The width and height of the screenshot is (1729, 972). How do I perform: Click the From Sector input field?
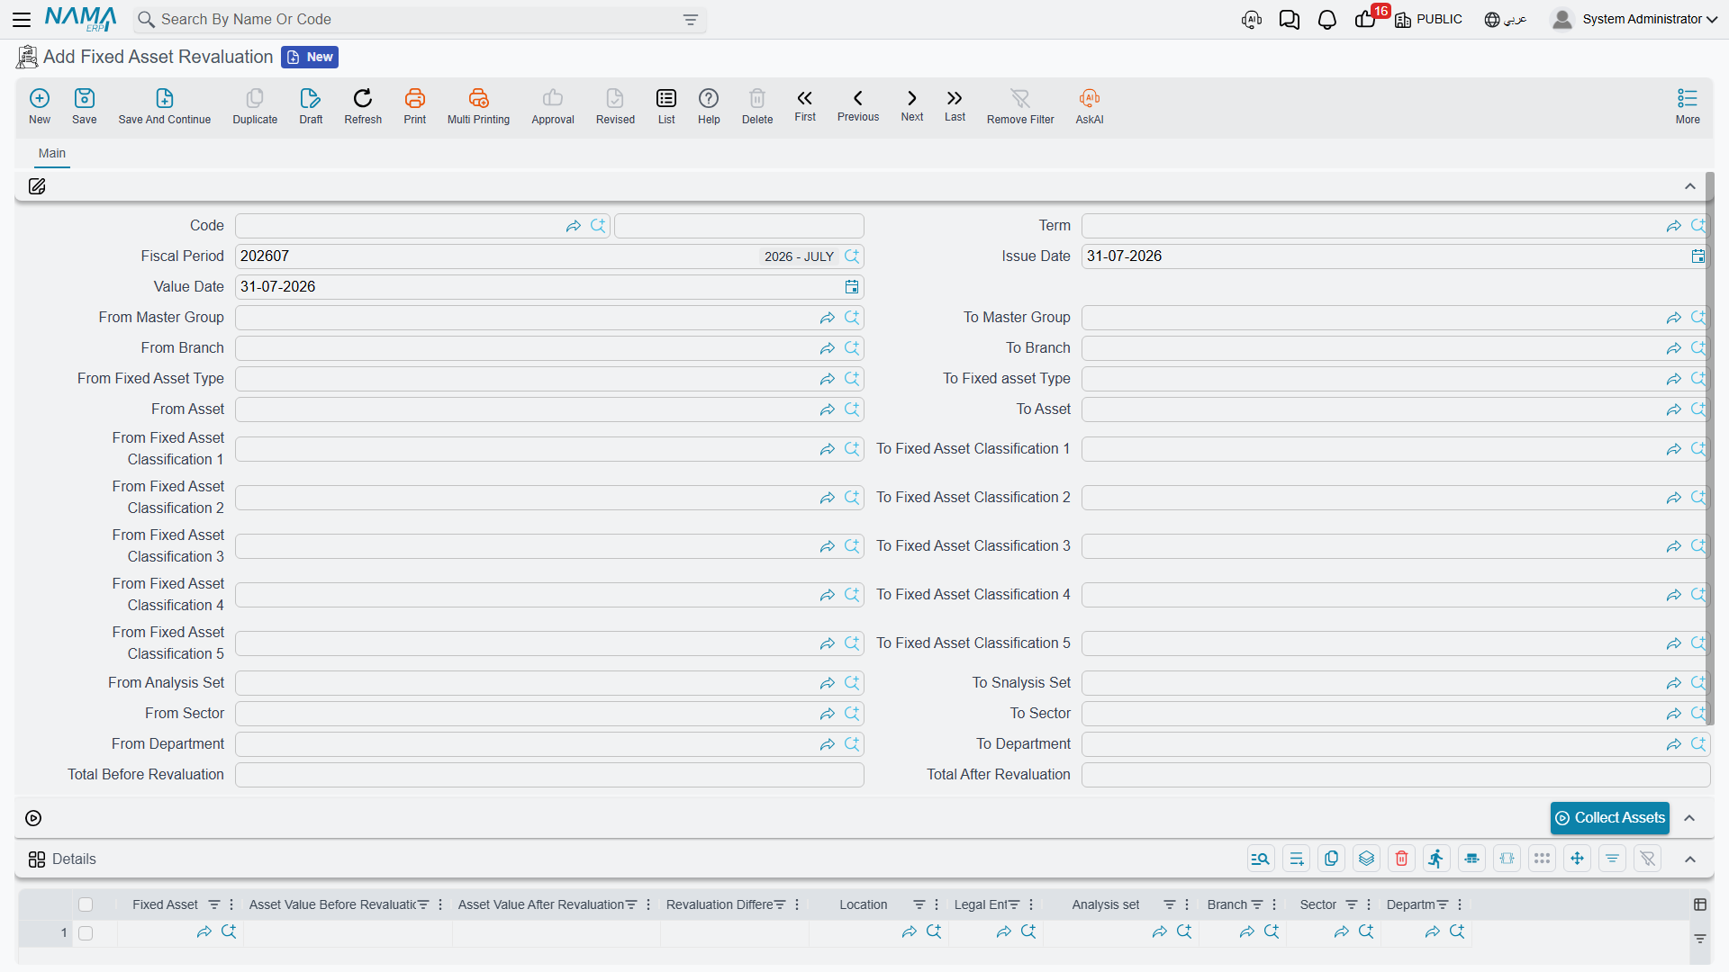click(x=549, y=714)
